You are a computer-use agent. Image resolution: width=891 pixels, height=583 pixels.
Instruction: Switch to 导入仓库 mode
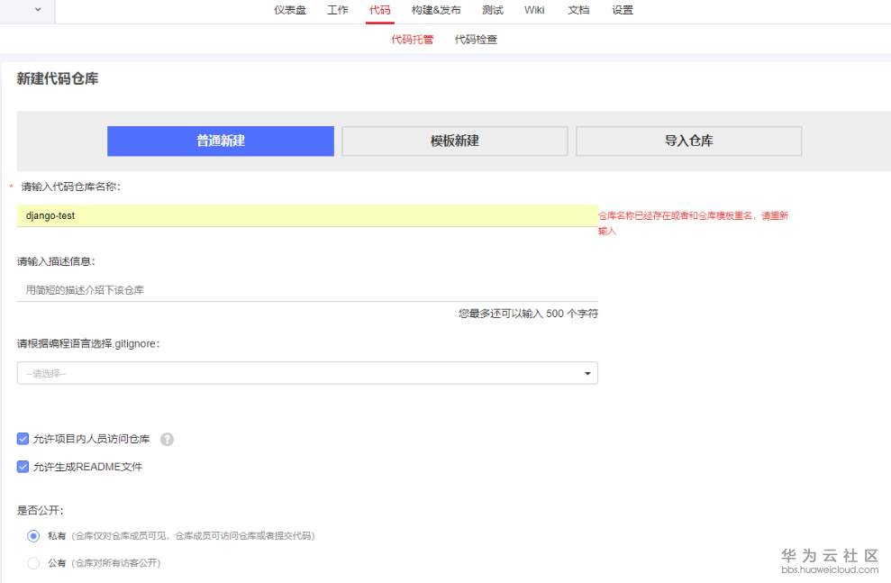[687, 141]
